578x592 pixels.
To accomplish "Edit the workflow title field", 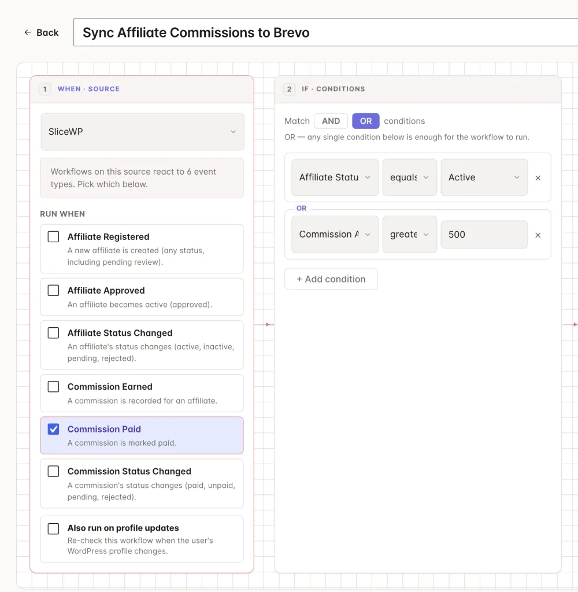I will pos(325,32).
